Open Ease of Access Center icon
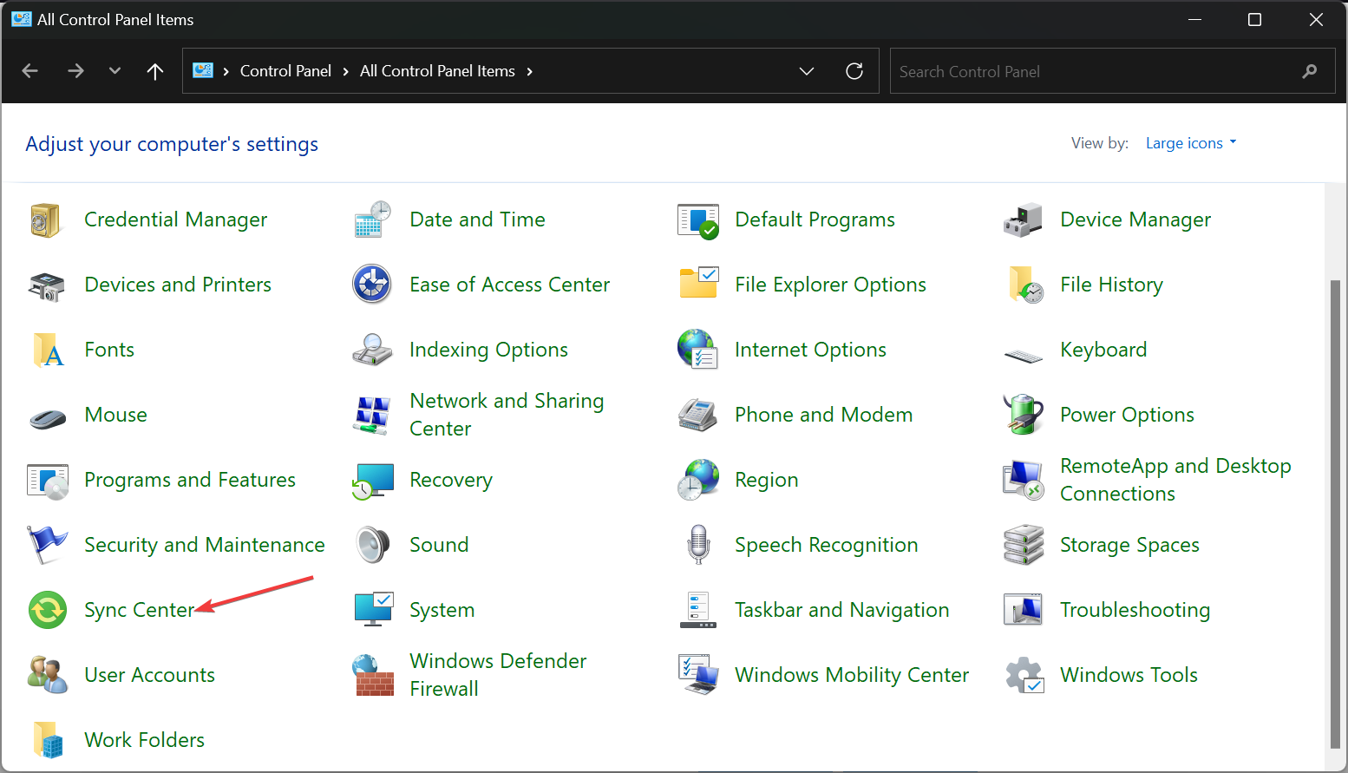Image resolution: width=1348 pixels, height=773 pixels. coord(372,285)
